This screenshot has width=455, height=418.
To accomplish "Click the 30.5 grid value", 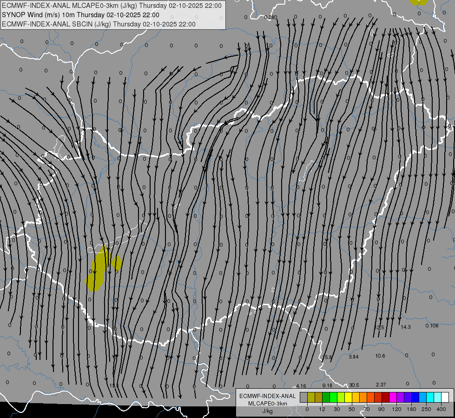I will [x=354, y=385].
